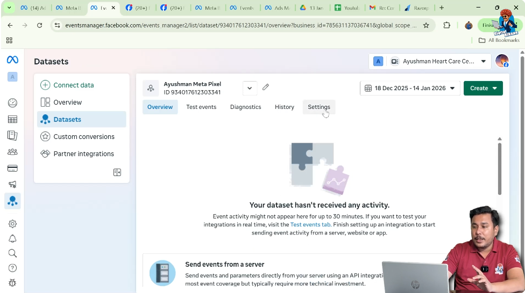The height and width of the screenshot is (293, 525).
Task: Switch to the Ads Manager browser tab
Action: [x=278, y=8]
